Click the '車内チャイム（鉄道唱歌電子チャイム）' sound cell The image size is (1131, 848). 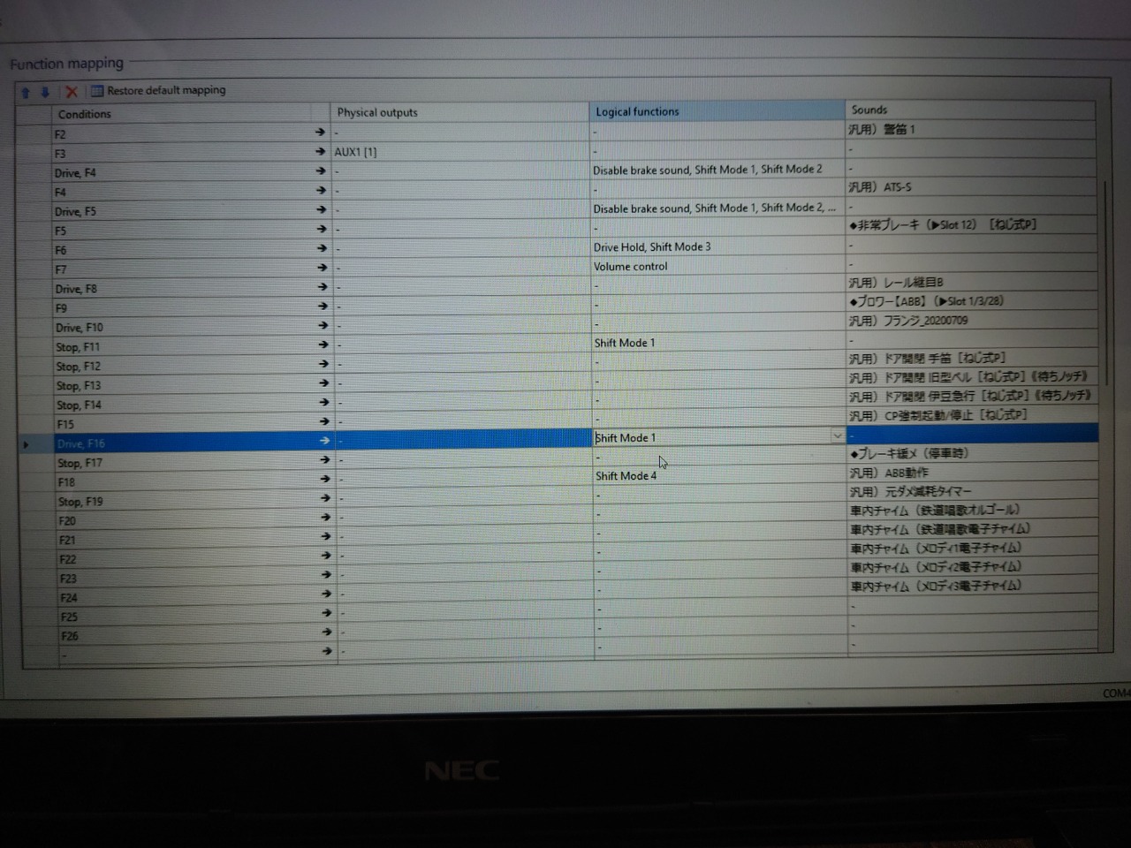tap(972, 530)
